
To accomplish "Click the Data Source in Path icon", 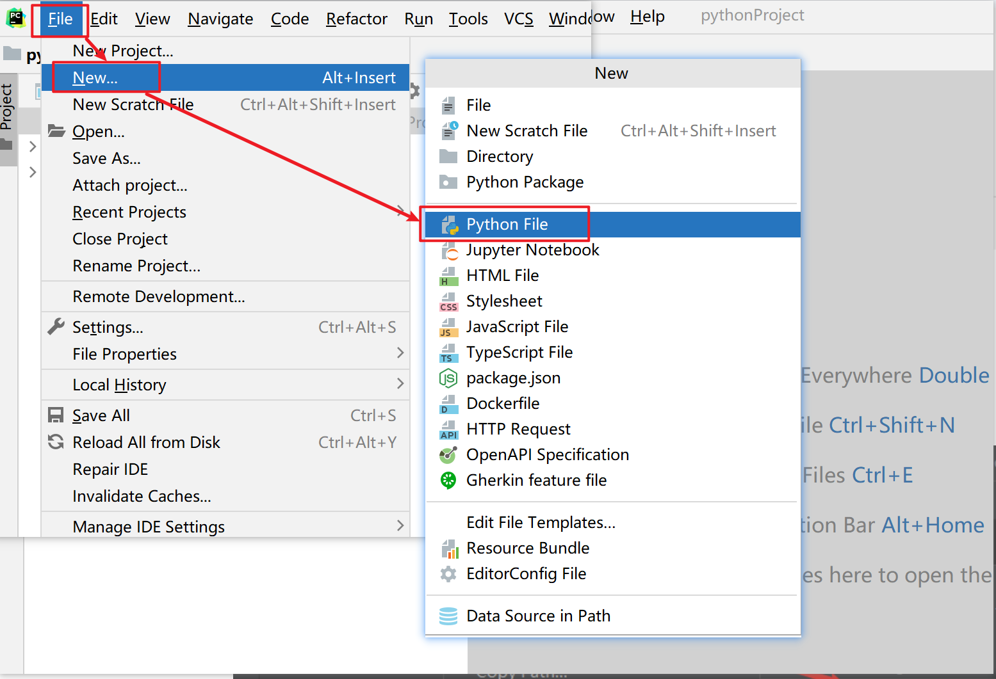I will tap(448, 616).
